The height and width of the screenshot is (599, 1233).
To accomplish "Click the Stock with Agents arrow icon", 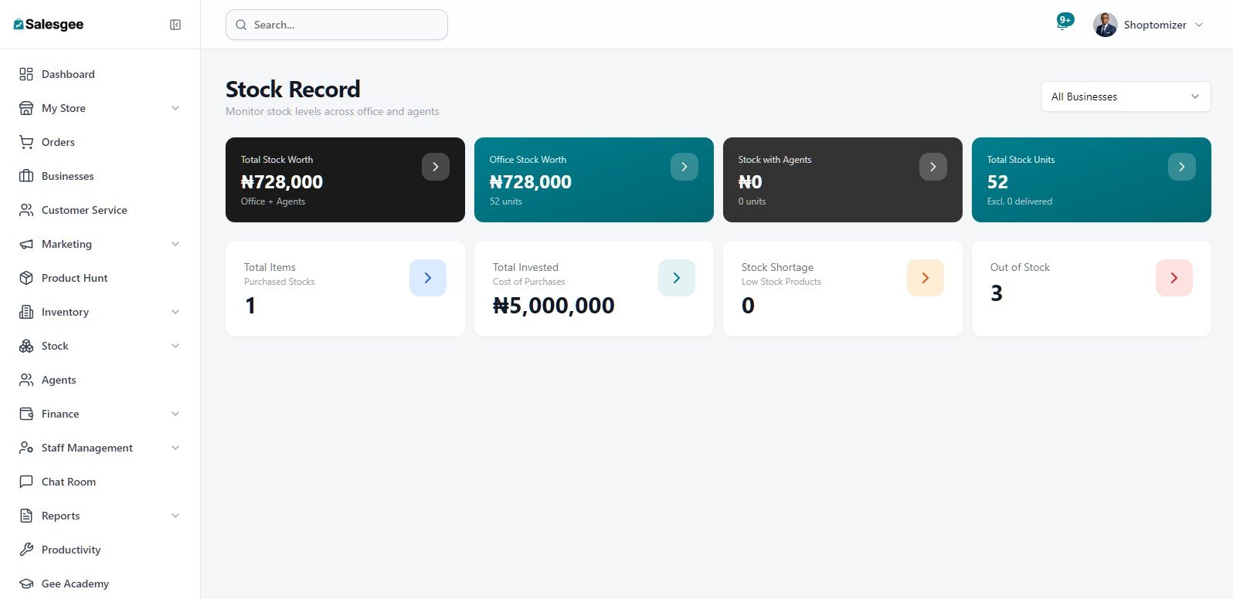I will pyautogui.click(x=933, y=167).
